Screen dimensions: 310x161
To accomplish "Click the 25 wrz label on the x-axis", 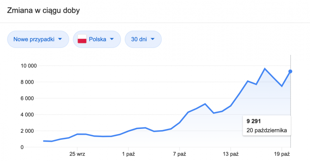I will pyautogui.click(x=77, y=154).
